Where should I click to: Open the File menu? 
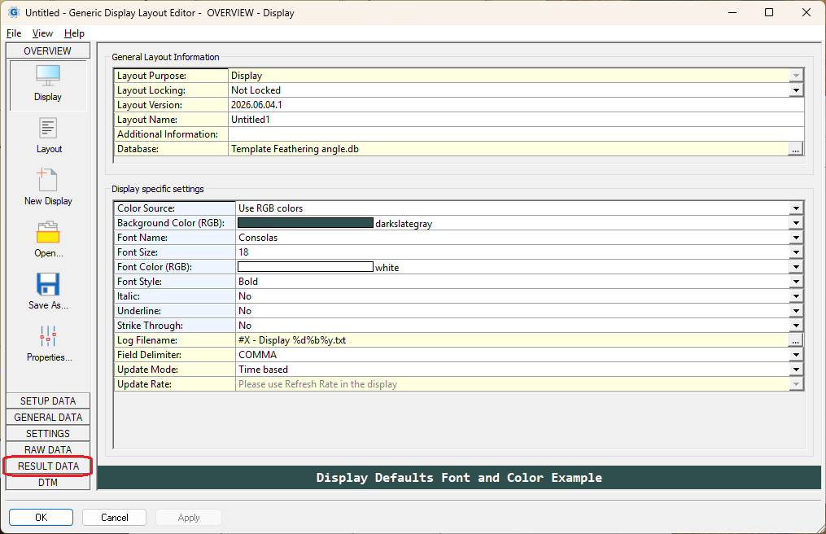[14, 33]
